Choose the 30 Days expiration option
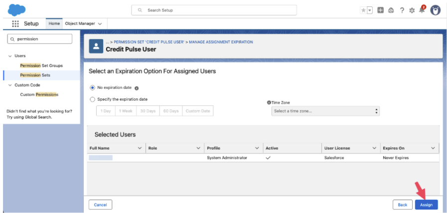The height and width of the screenshot is (213, 447). click(x=148, y=111)
